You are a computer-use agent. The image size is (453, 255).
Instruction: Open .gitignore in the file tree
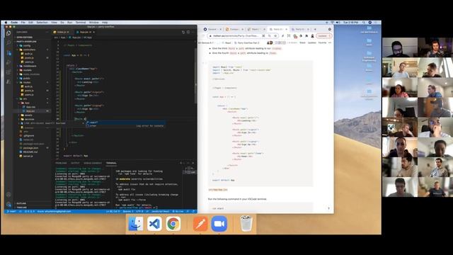point(28,135)
